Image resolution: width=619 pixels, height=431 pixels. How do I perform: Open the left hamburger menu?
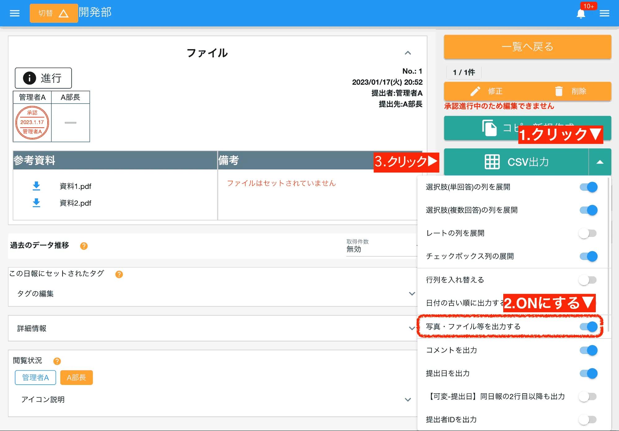14,13
